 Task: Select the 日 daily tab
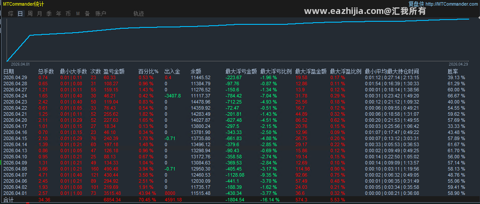[x=20, y=13]
